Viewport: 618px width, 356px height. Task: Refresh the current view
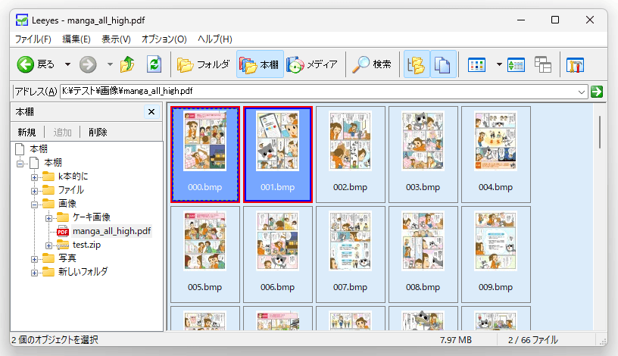click(x=154, y=64)
